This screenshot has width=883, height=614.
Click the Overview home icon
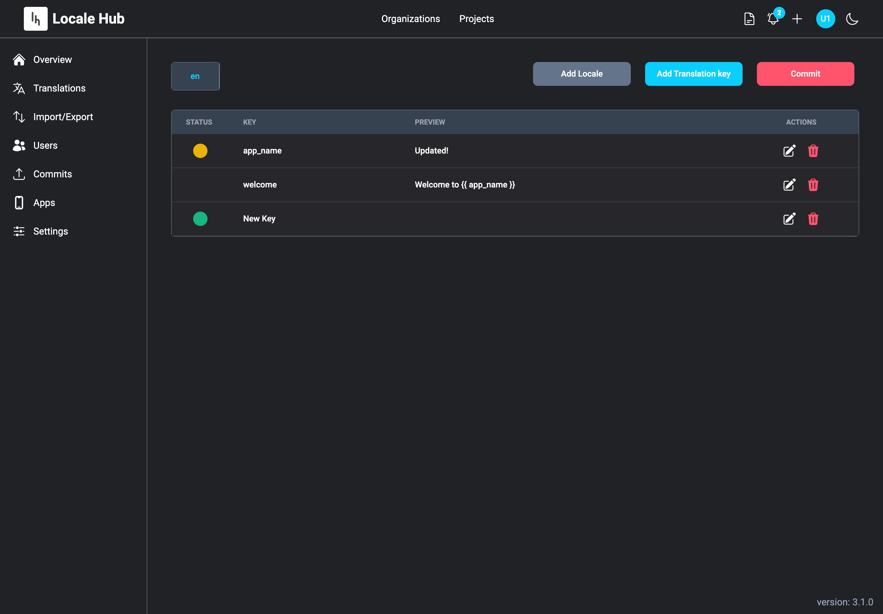[19, 60]
